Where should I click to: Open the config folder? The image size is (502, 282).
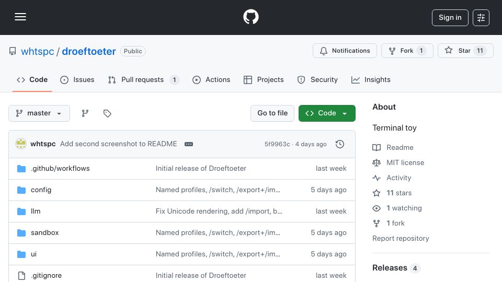click(41, 190)
